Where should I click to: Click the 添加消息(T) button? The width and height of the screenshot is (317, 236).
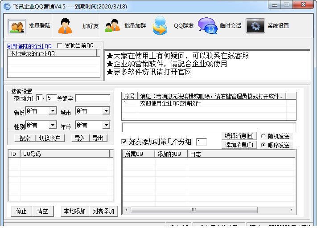239,145
